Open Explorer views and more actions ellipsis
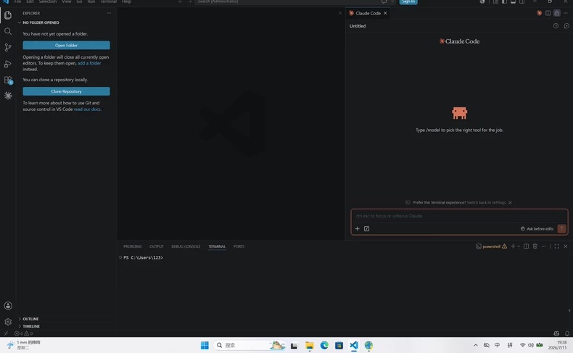 pyautogui.click(x=109, y=13)
